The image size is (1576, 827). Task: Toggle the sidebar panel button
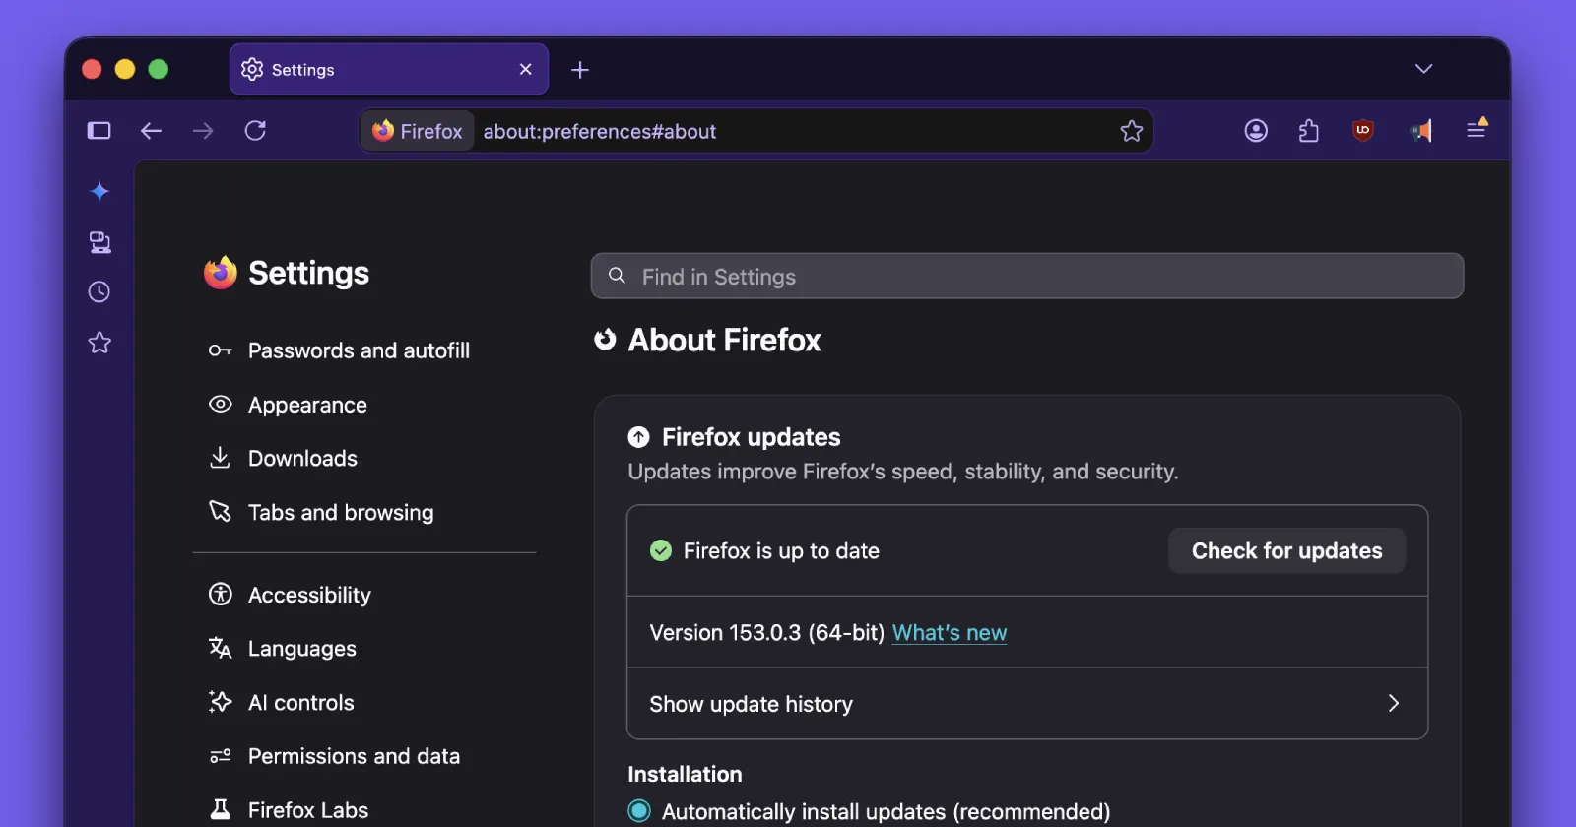(98, 131)
